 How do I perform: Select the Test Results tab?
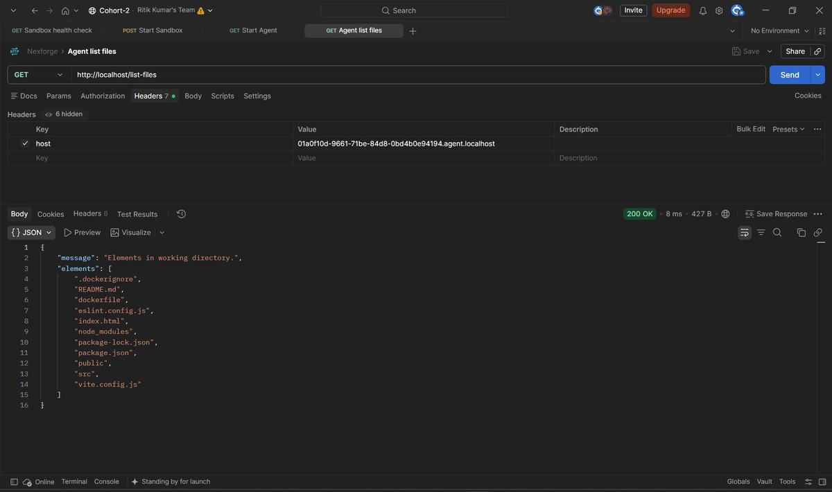point(137,214)
